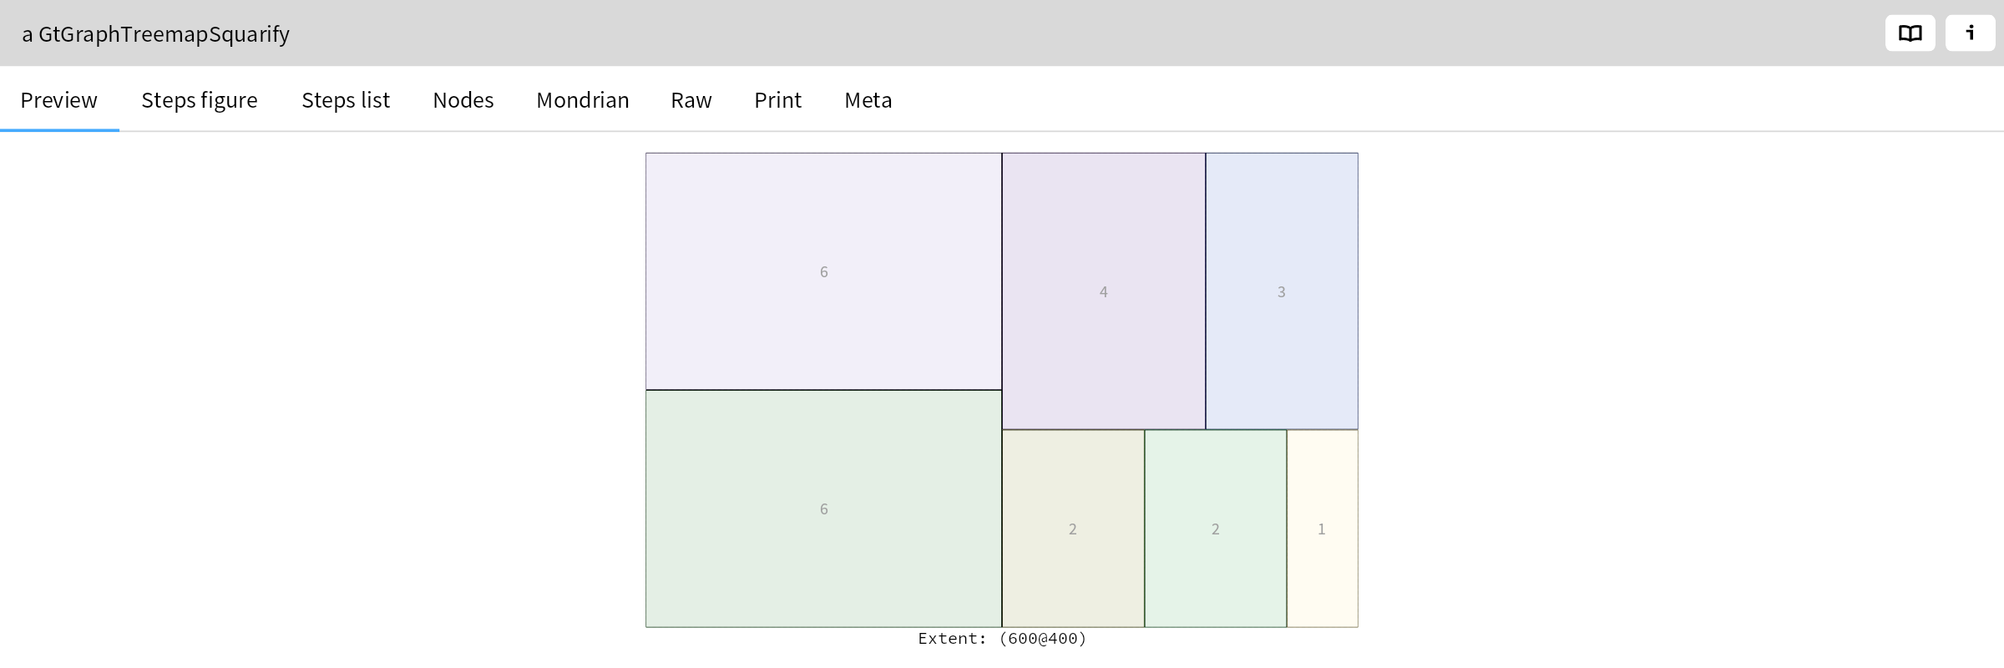Screen dimensions: 2004x668
Task: Switch to the Preview tab
Action: pyautogui.click(x=59, y=100)
